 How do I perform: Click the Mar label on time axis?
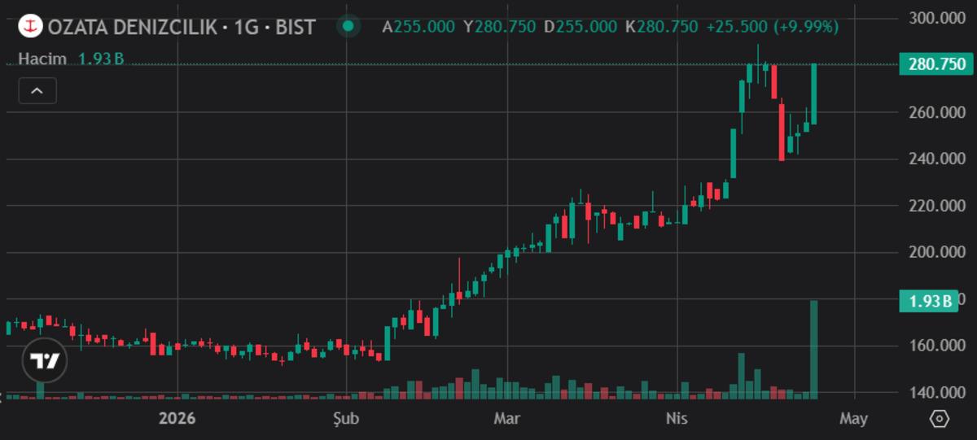(x=507, y=419)
